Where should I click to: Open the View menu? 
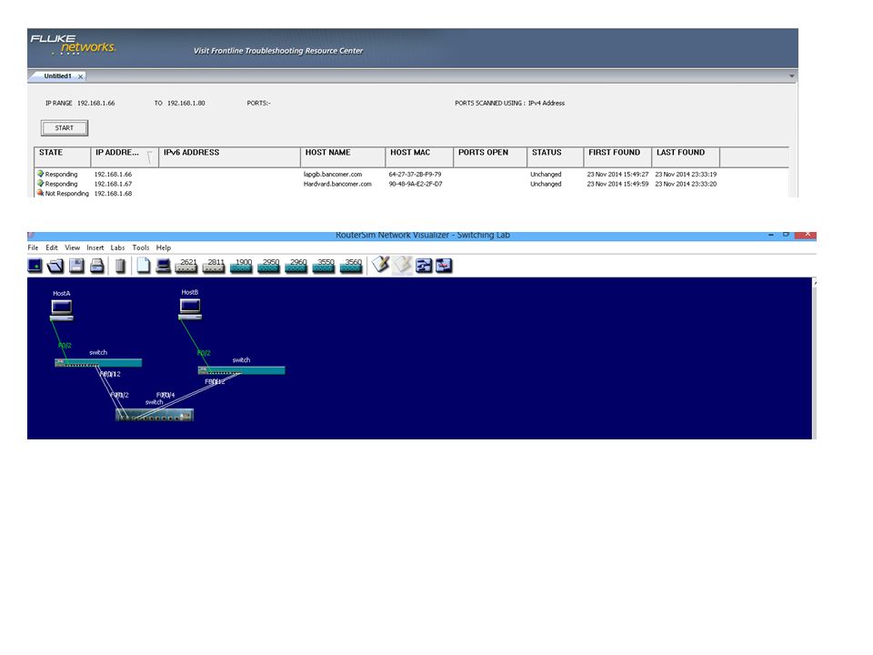(x=73, y=247)
